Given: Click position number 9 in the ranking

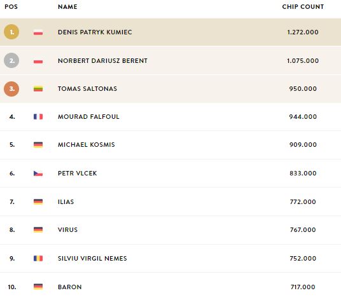Looking at the screenshot, I should tap(12, 259).
